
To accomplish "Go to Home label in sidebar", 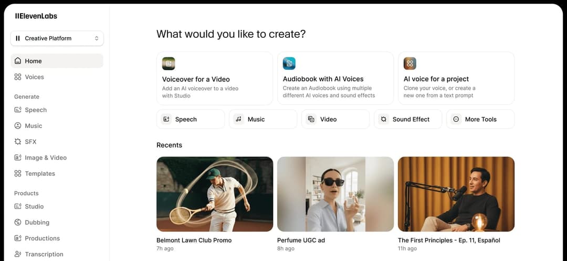I will (33, 61).
